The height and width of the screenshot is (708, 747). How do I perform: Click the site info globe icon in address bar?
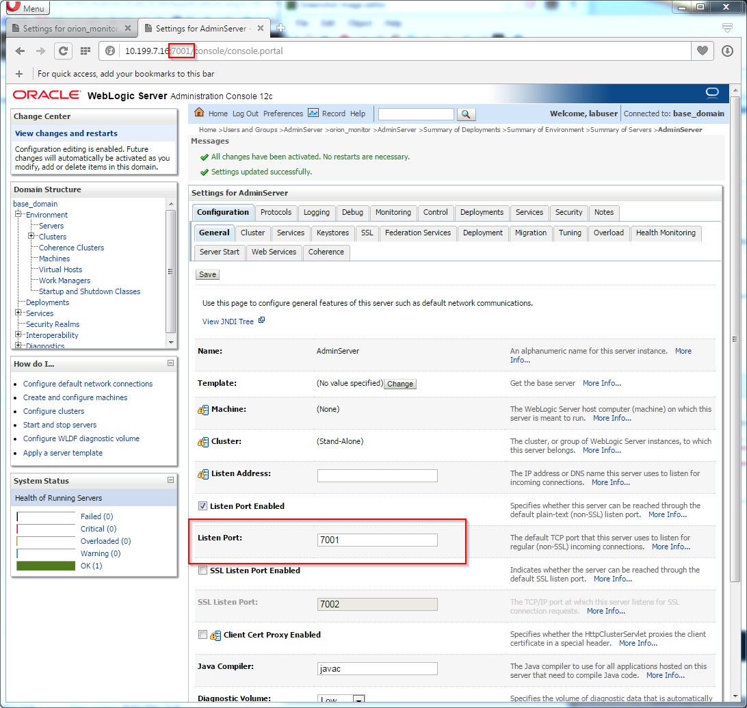pos(110,51)
